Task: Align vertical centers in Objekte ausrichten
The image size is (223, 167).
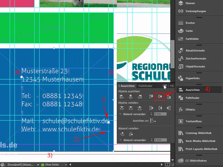Action: [x=160, y=97]
